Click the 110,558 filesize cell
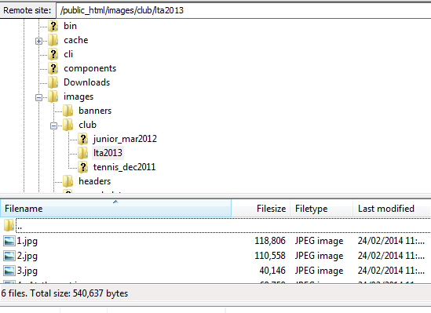Viewport: 431px width, 313px height. [270, 256]
